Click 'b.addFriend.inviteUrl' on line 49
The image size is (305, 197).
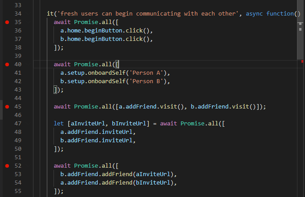tap(96, 141)
